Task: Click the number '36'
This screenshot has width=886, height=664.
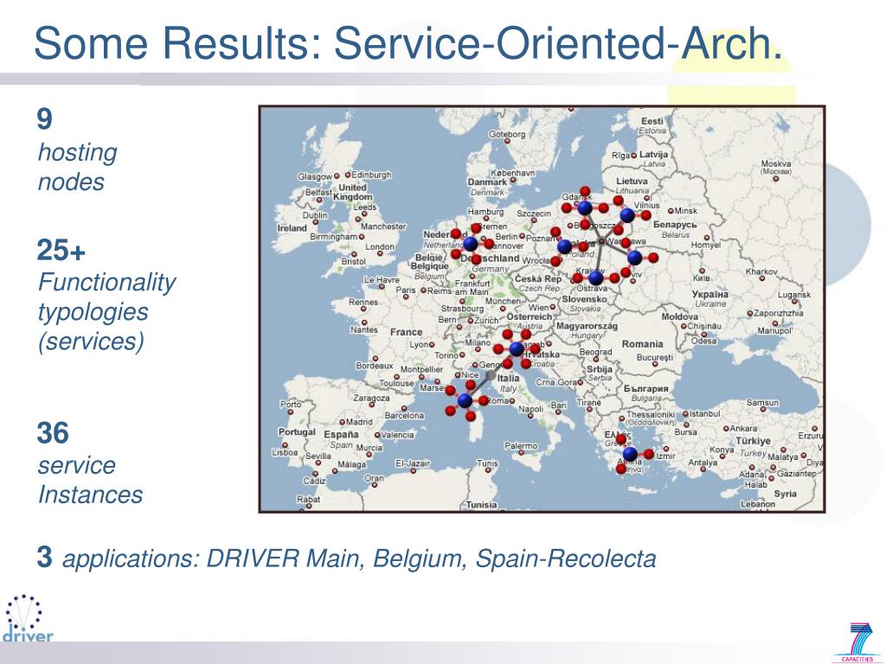Action: [x=53, y=433]
